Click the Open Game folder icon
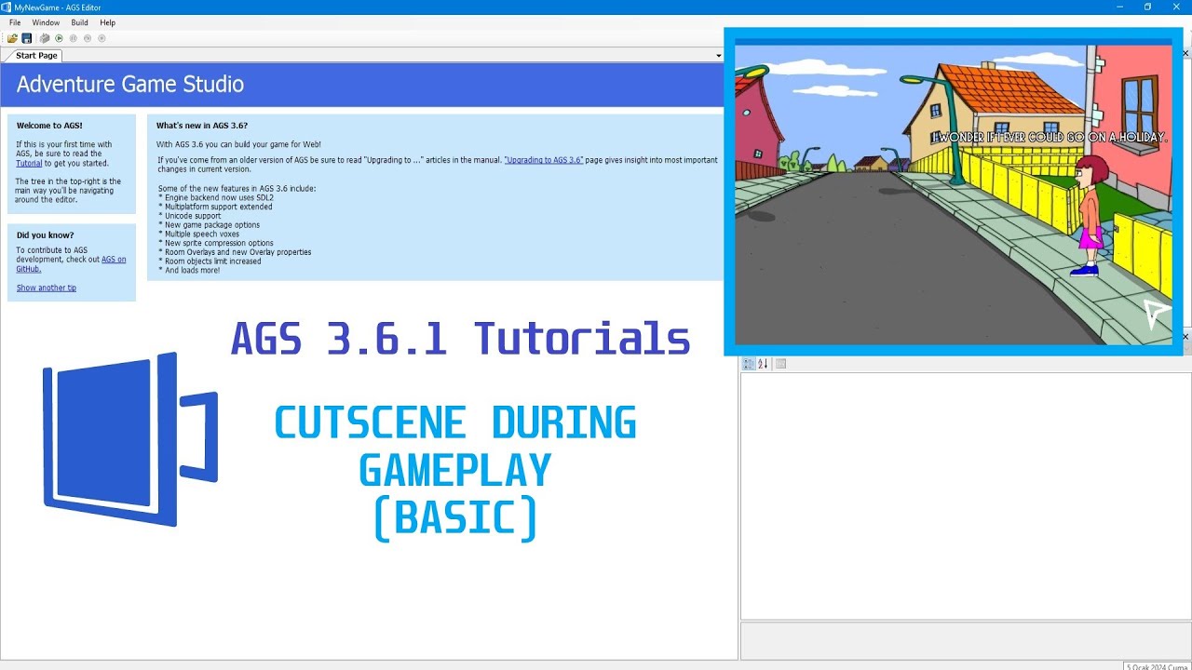Screen dimensions: 1192x670 pyautogui.click(x=12, y=38)
